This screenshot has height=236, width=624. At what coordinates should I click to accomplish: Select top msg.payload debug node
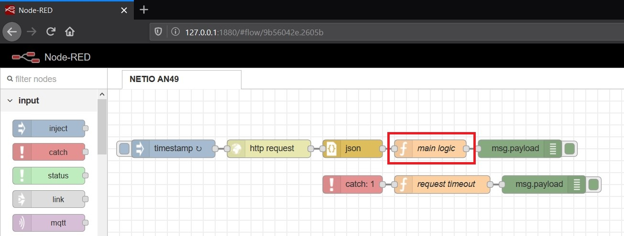(x=520, y=148)
